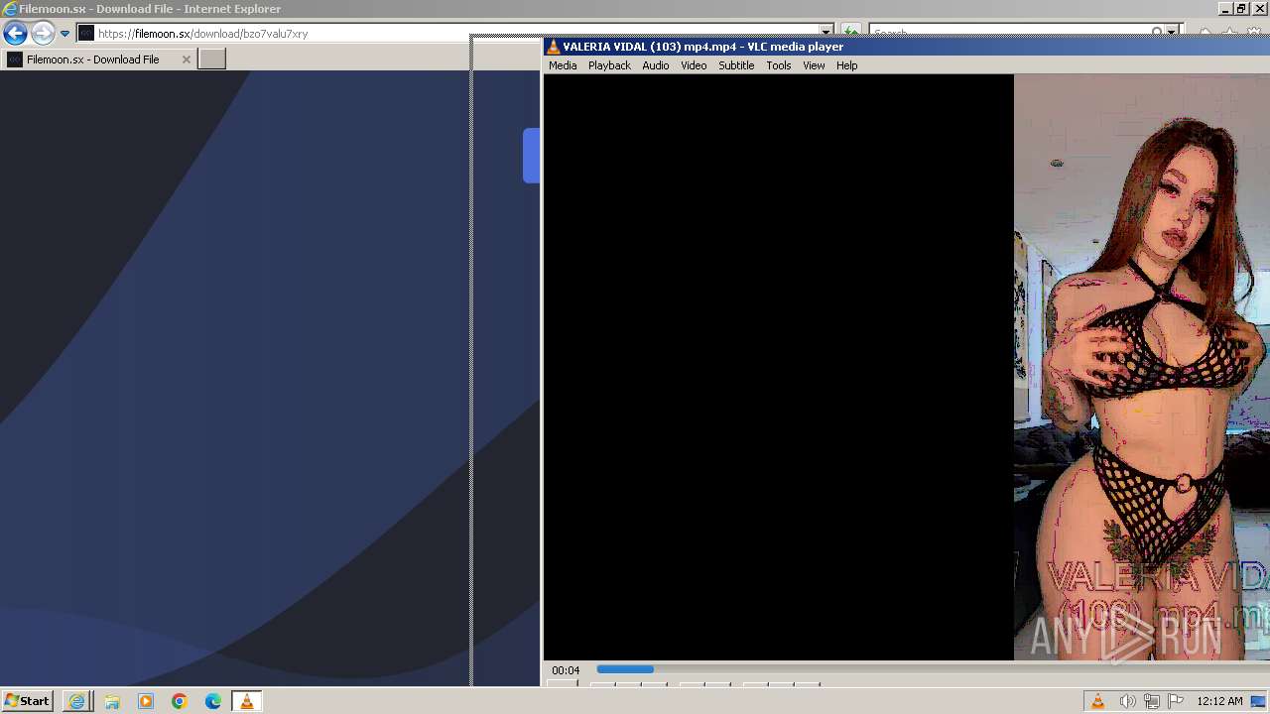
Task: Open the VLC Playback menu
Action: click(609, 65)
